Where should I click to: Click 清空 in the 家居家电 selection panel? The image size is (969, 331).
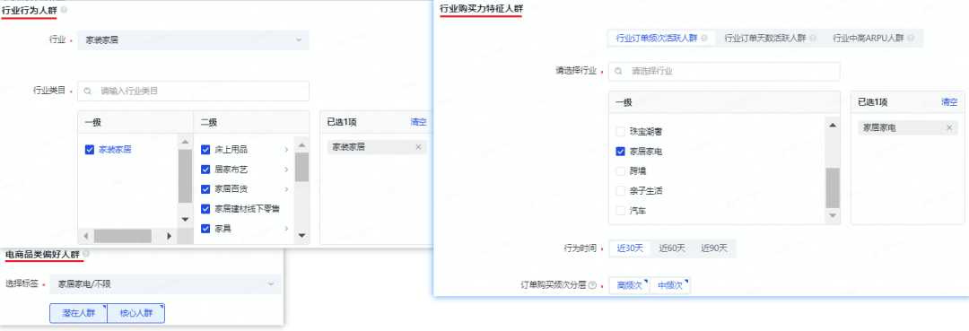pos(949,102)
